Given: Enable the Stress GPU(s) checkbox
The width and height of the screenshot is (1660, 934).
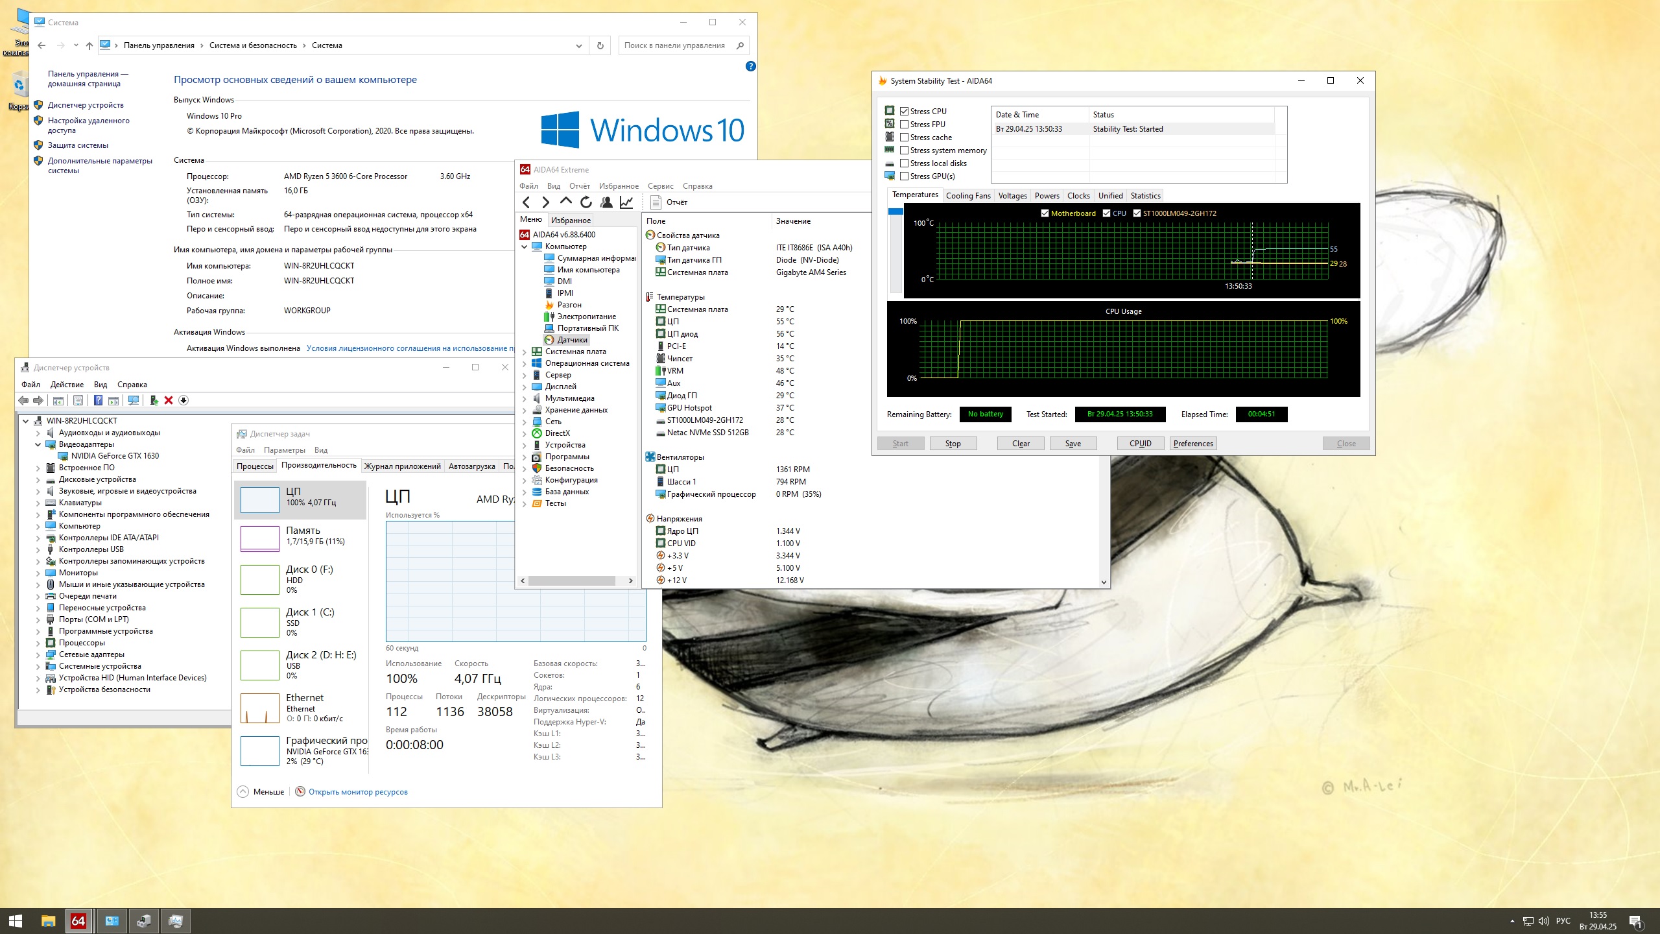Looking at the screenshot, I should tap(904, 176).
